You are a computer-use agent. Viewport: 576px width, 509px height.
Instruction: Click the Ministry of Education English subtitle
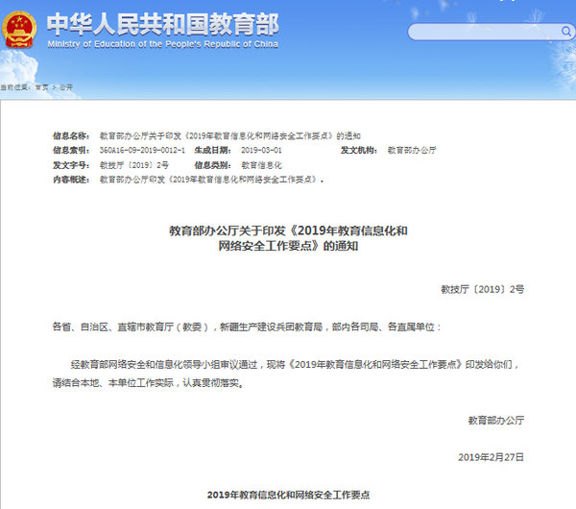[163, 44]
